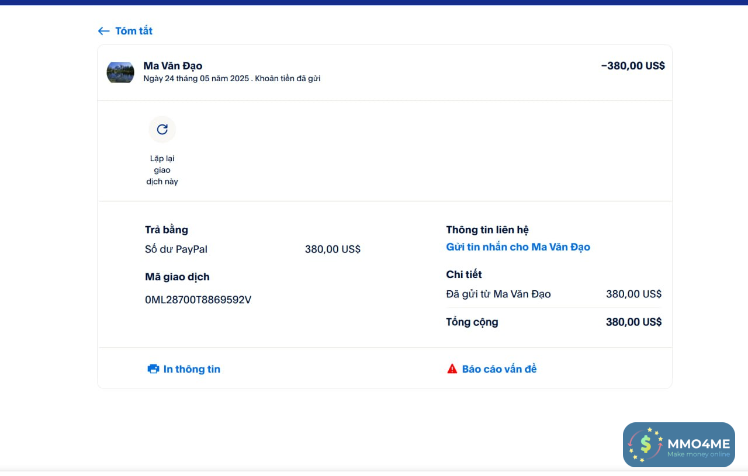The image size is (748, 476).
Task: Click the Số dư PayPal payment method
Action: click(x=176, y=249)
